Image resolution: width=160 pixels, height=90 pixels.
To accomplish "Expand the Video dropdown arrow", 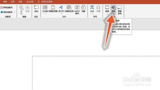I will click(107, 13).
